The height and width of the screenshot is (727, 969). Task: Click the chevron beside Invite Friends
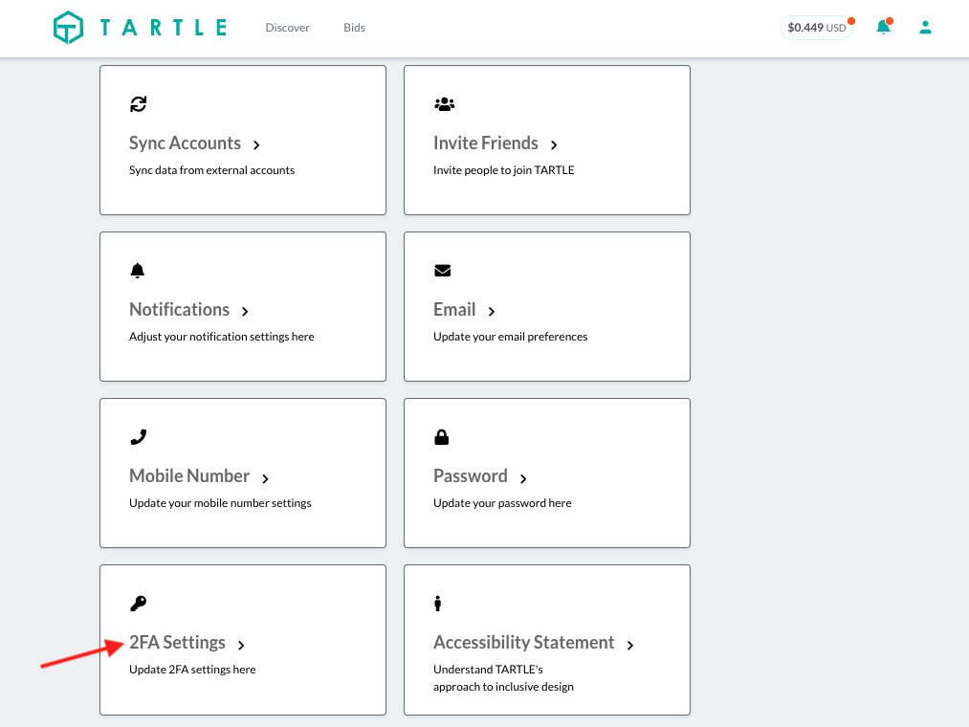point(554,144)
